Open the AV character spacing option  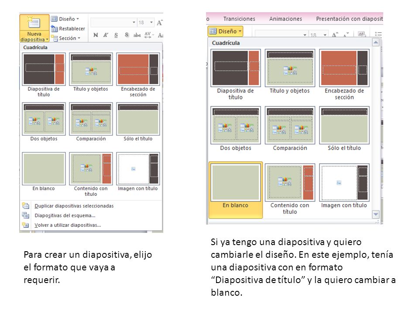coord(149,35)
